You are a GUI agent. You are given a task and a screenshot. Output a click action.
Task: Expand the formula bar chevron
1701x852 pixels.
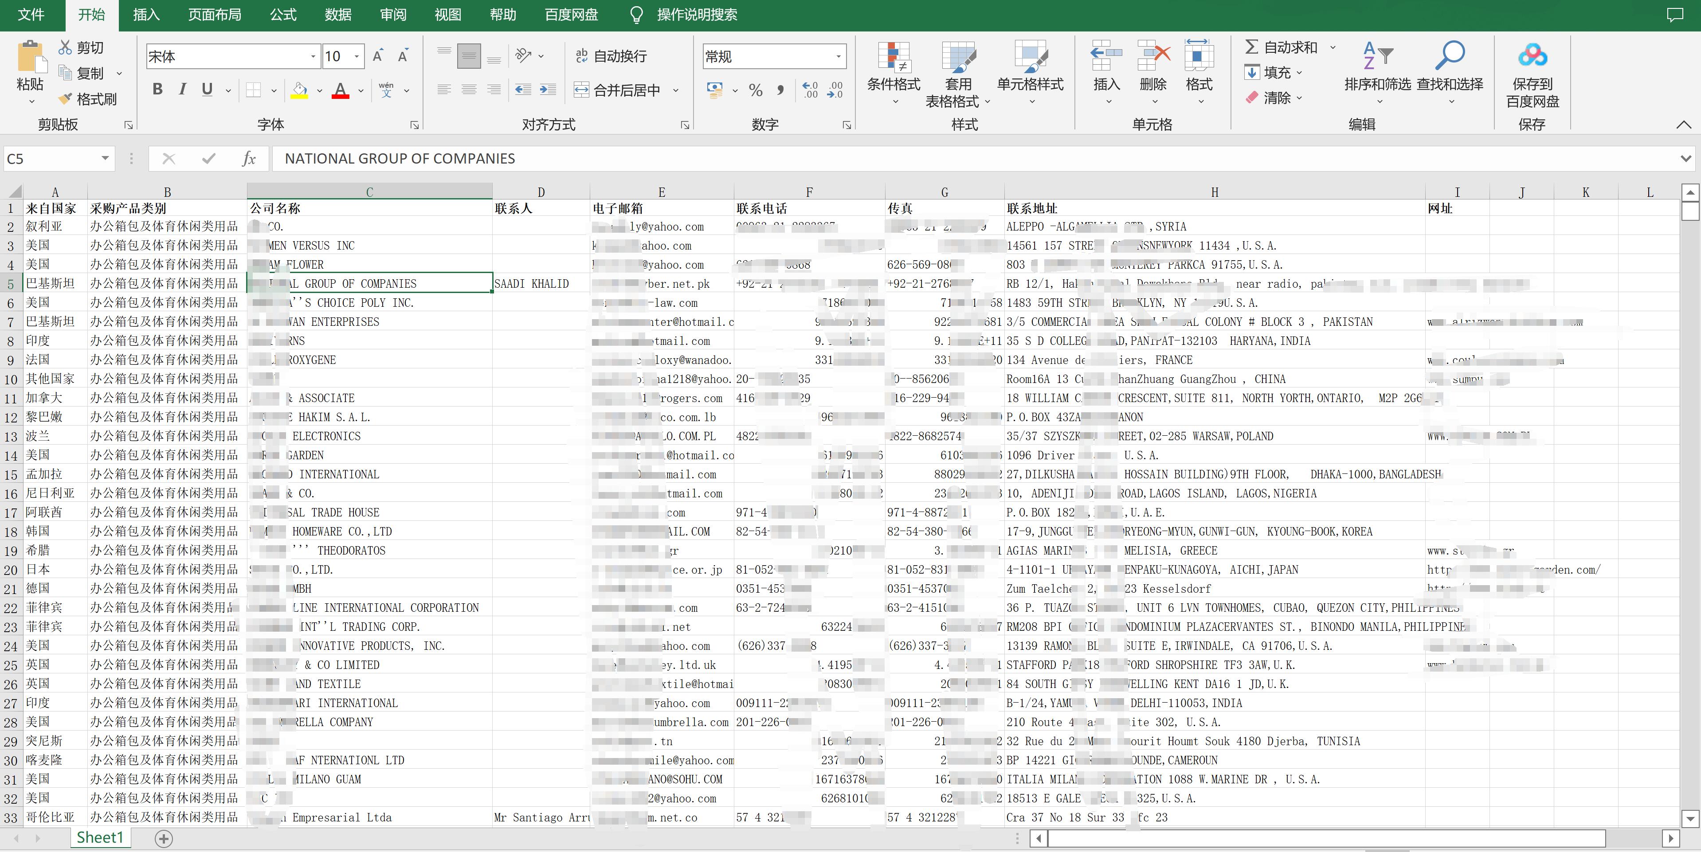pyautogui.click(x=1686, y=158)
